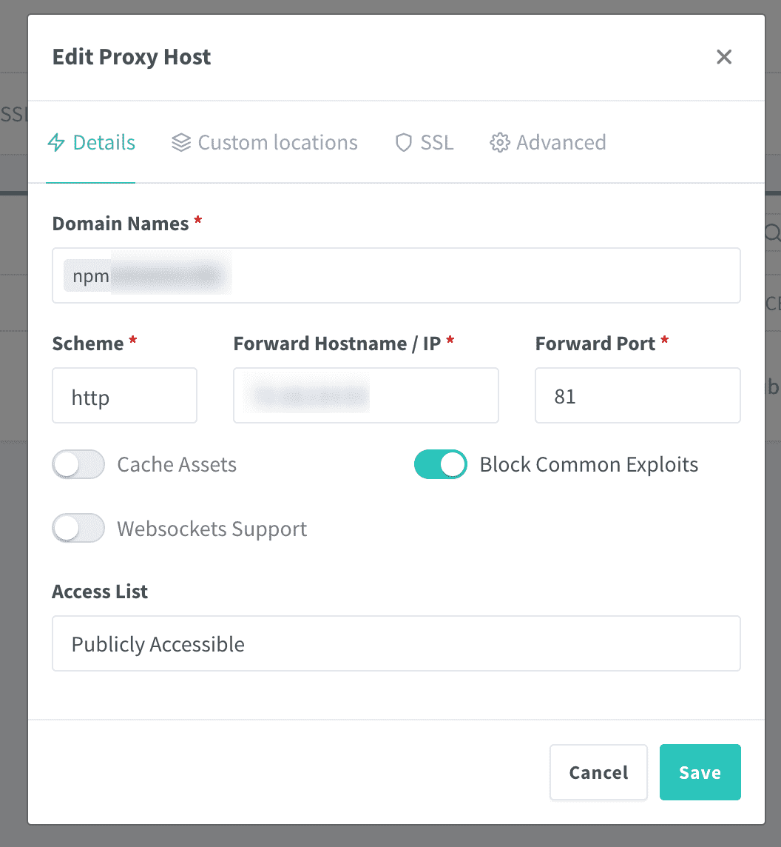Image resolution: width=781 pixels, height=847 pixels.
Task: Click the lightning bolt icon on Details tab
Action: [x=56, y=142]
